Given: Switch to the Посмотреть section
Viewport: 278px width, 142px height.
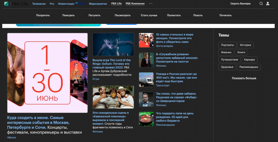Looking at the screenshot, I should [x=123, y=15].
